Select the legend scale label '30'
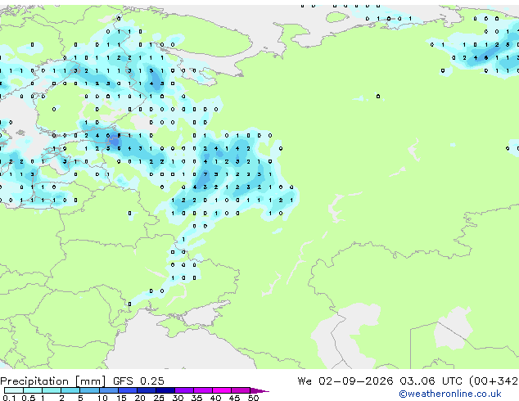 click(x=178, y=398)
